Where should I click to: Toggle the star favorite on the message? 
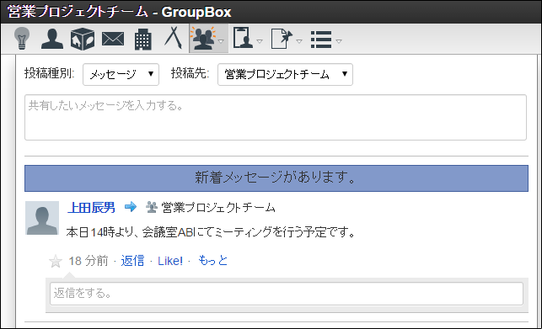[56, 262]
